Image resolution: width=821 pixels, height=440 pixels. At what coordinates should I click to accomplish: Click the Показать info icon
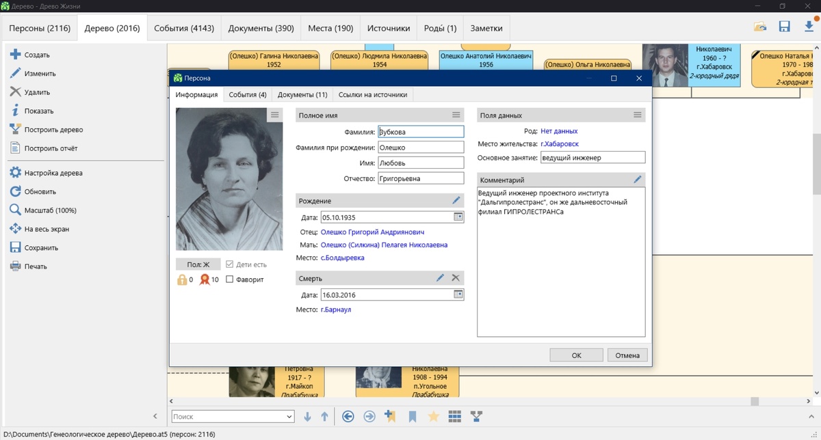click(x=15, y=111)
